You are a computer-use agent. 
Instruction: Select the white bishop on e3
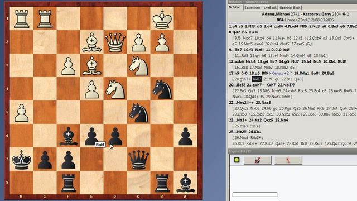click(91, 66)
